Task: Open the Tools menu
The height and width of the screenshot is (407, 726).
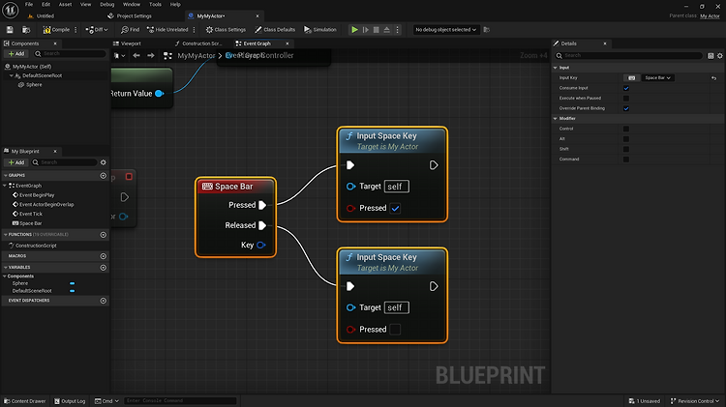Action: [x=155, y=4]
